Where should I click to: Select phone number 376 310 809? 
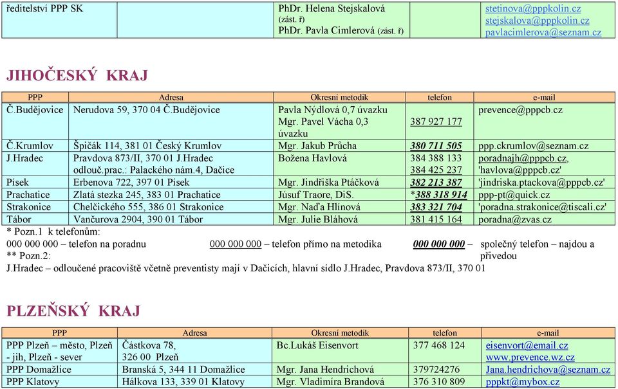click(x=439, y=381)
